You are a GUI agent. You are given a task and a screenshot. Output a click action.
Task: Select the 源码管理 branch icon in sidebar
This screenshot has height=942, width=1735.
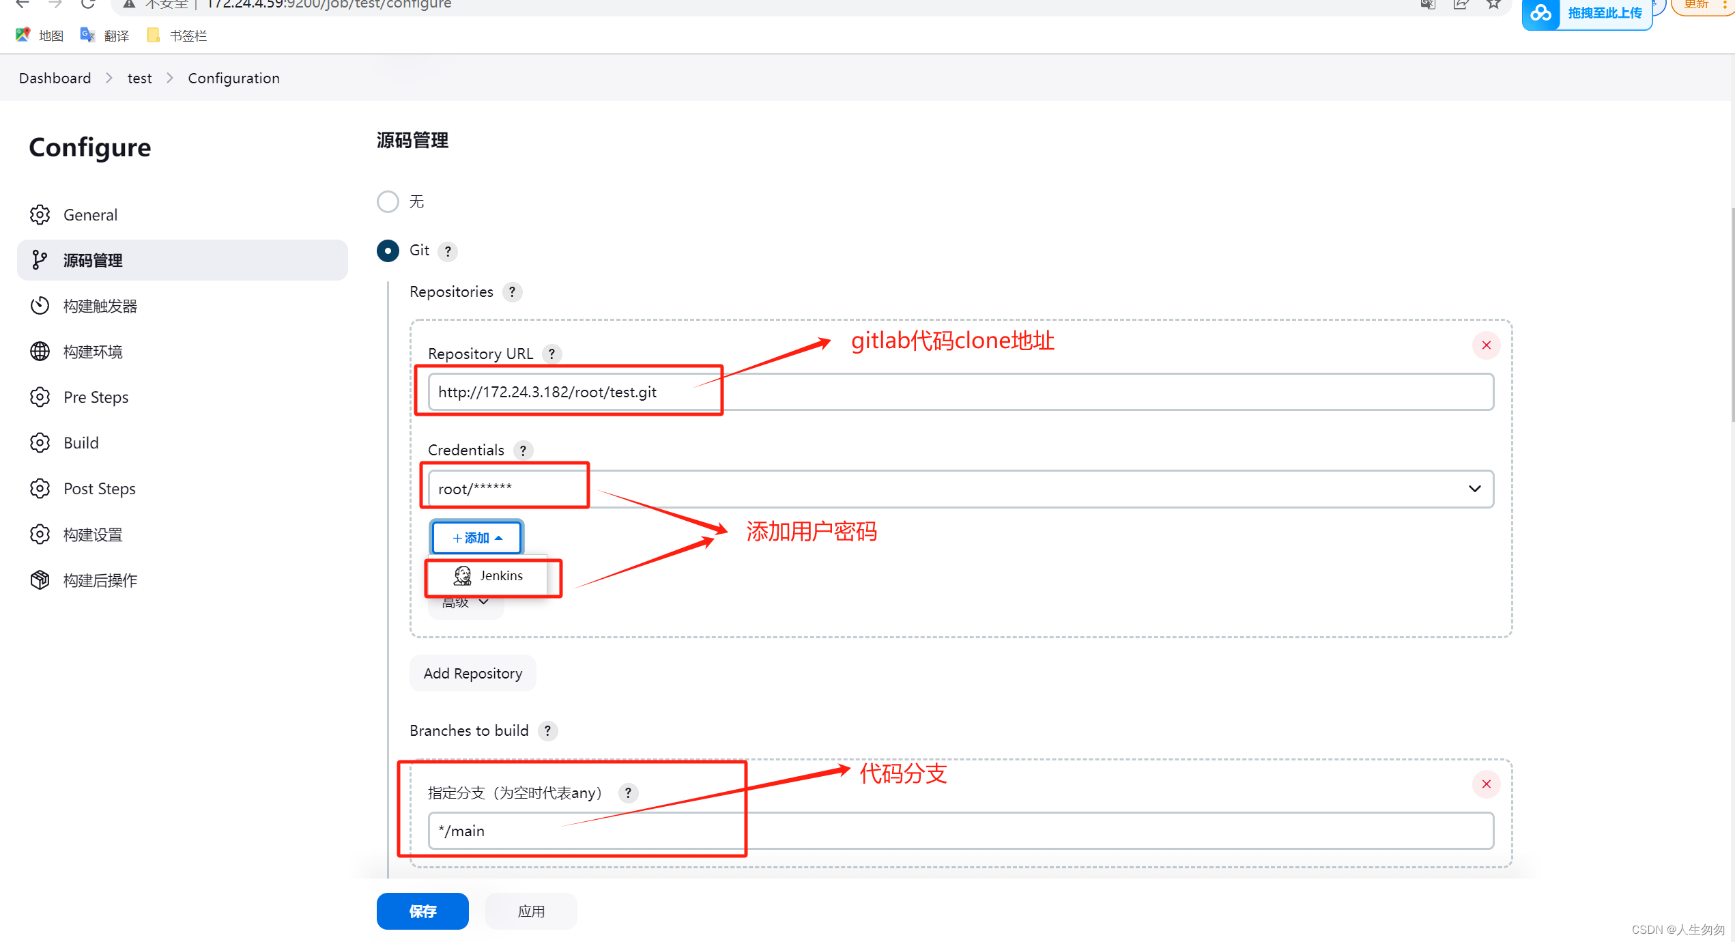coord(40,260)
